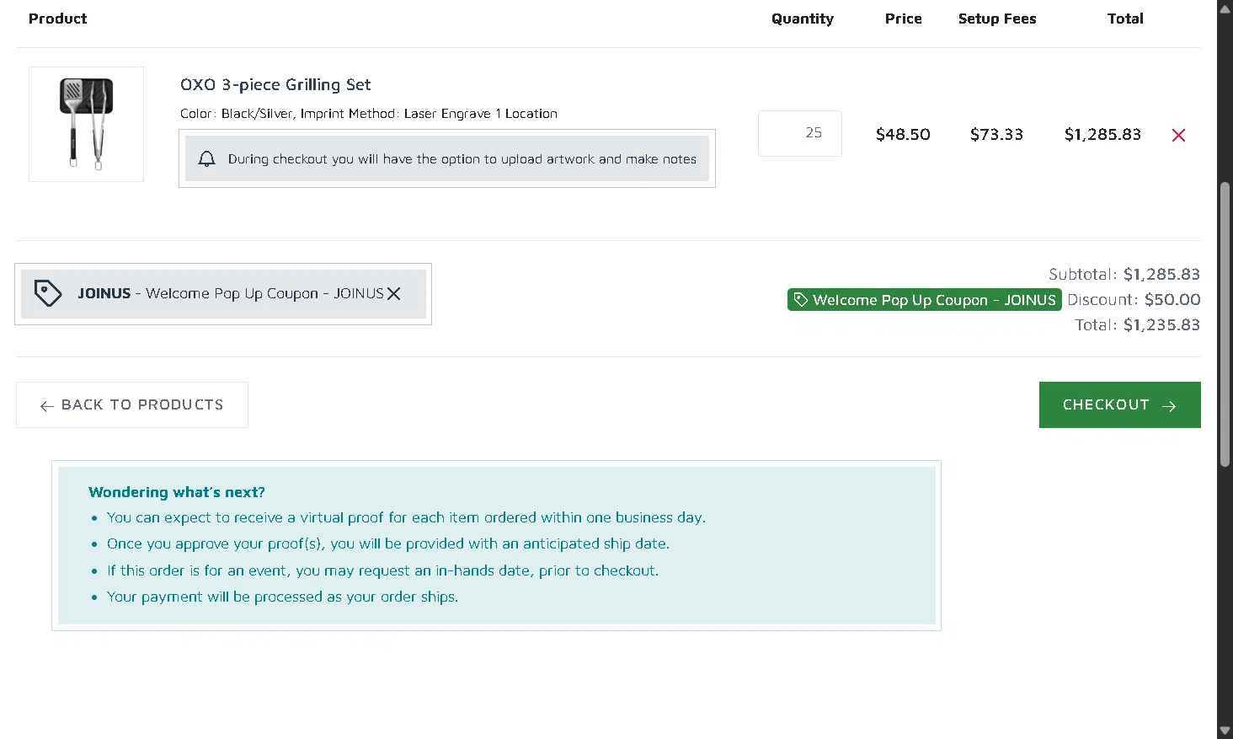Click the order Total: $1,235.83 line
Image resolution: width=1233 pixels, height=739 pixels.
1137,324
